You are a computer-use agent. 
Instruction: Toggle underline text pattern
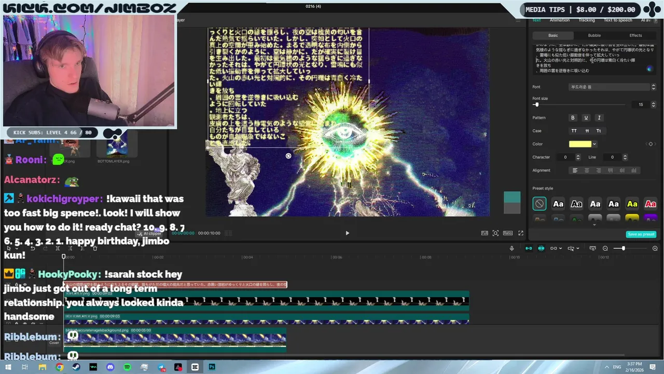pos(586,118)
